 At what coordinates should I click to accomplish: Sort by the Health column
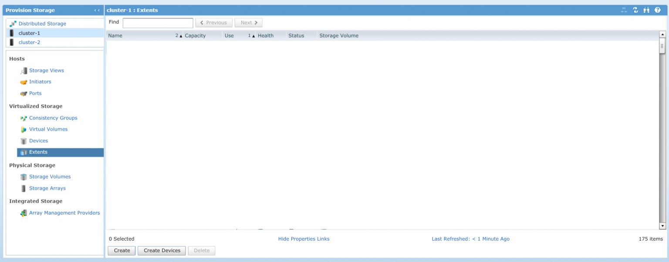pyautogui.click(x=265, y=36)
